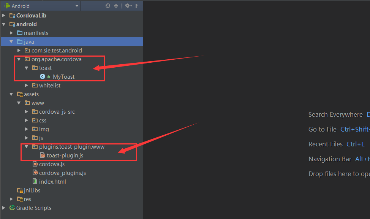Click the Recent Files hint

point(326,144)
